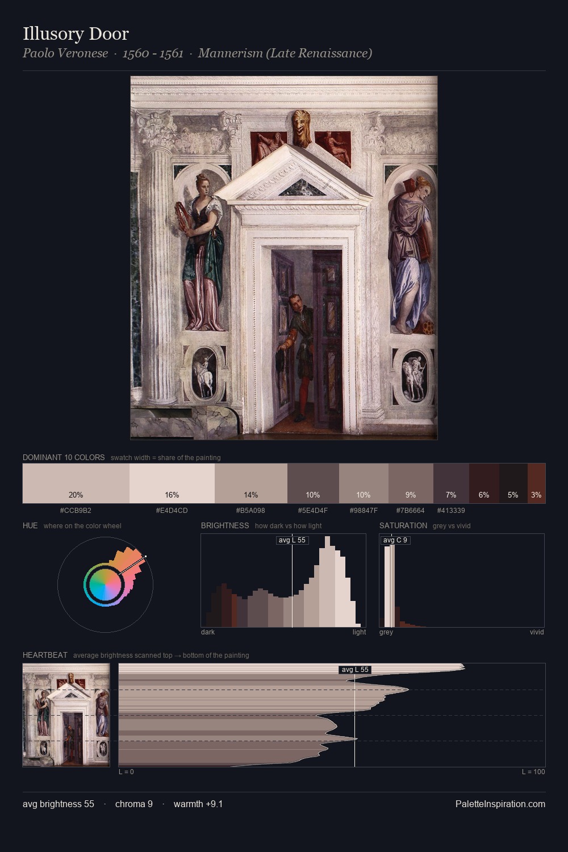The image size is (568, 852).
Task: Click the HEARTBEAT section heading
Action: [45, 655]
